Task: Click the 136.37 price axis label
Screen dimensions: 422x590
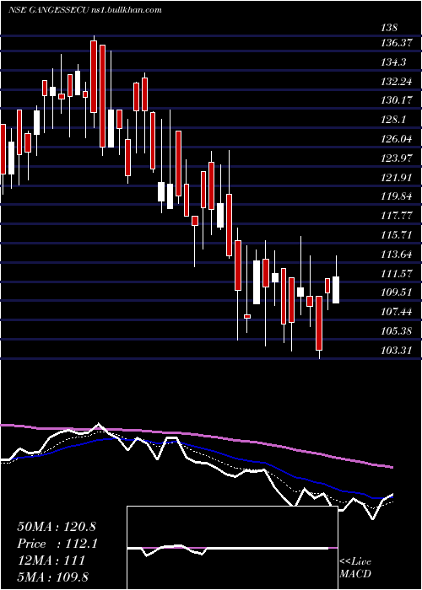Action: pyautogui.click(x=395, y=43)
